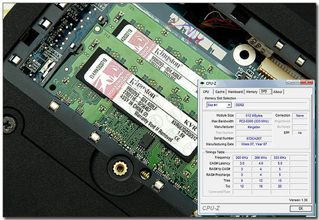Click the empty Part Number field
This screenshot has width=319, height=220.
pos(254,132)
